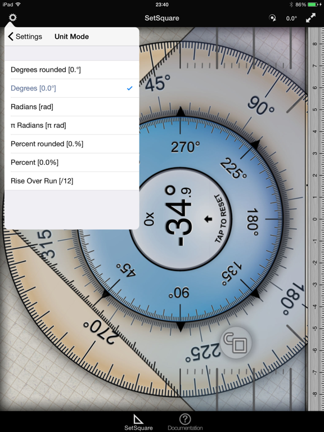Image resolution: width=324 pixels, height=432 pixels.
Task: Tap the Bluetooth icon in status bar
Action: [291, 4]
